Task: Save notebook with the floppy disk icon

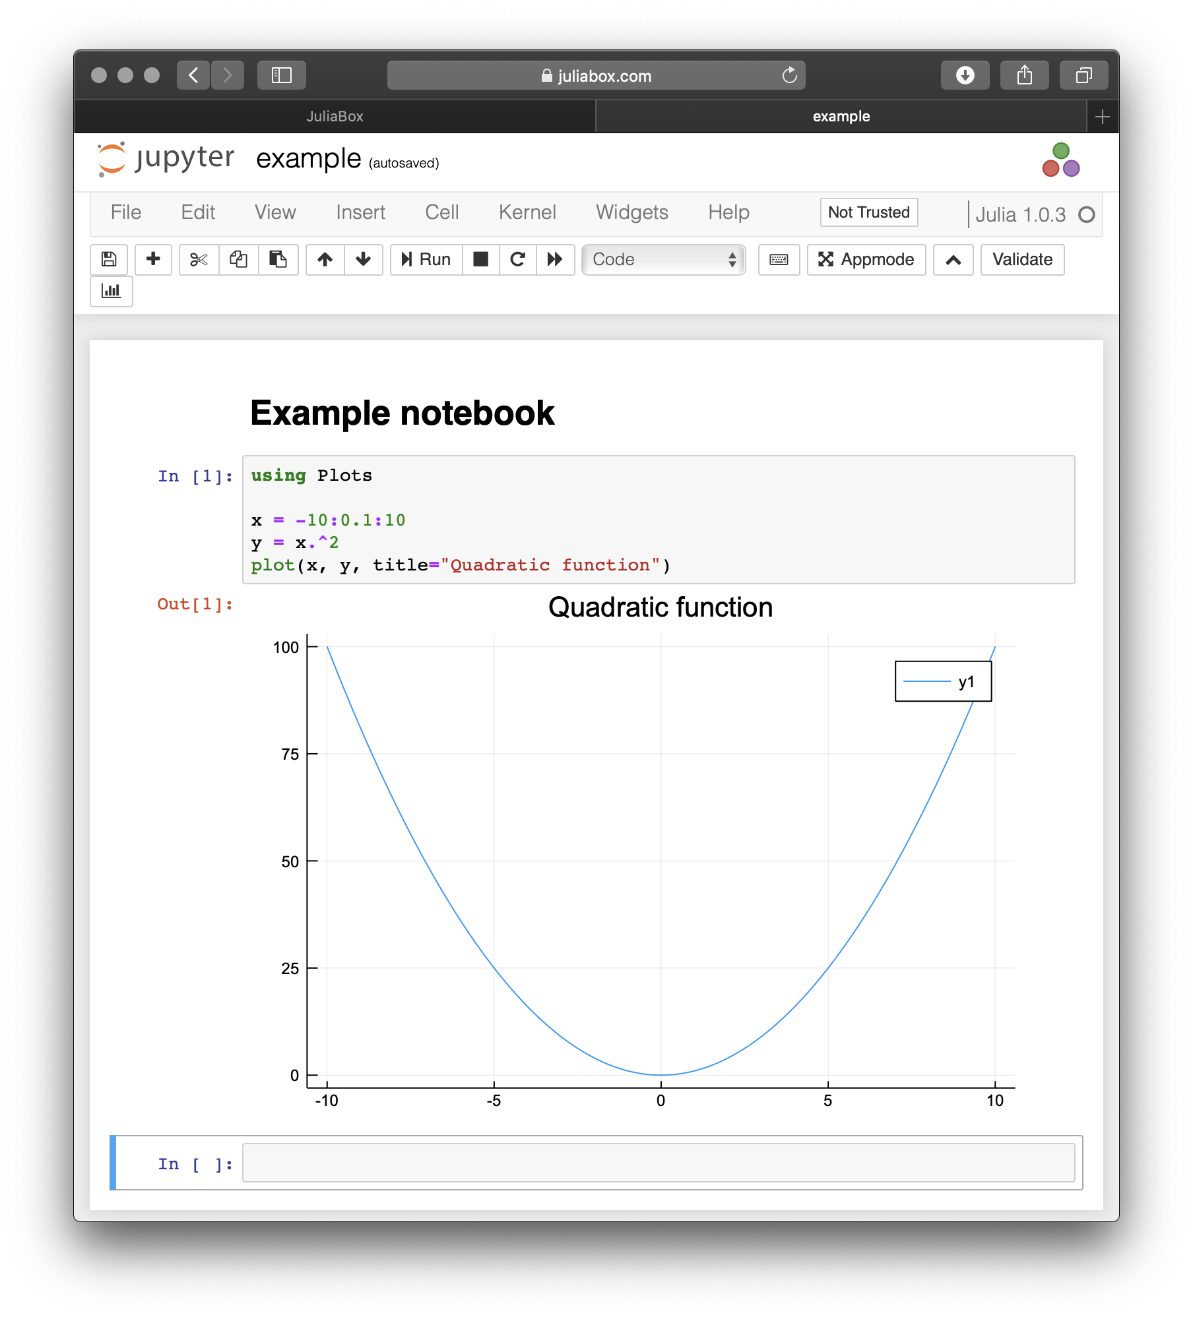Action: point(109,259)
